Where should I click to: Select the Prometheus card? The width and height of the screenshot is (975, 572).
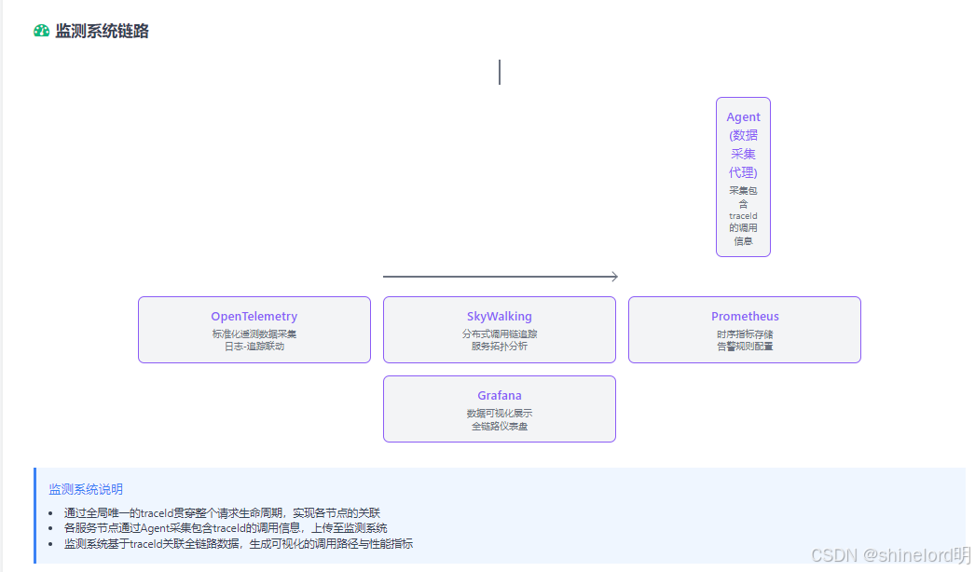[745, 330]
